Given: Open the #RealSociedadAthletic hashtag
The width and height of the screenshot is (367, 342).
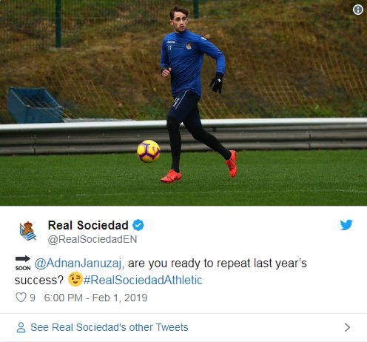Looking at the screenshot, I should tap(143, 280).
